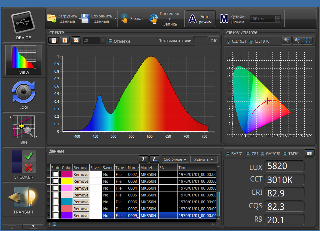The height and width of the screenshot is (231, 320).
Task: Open the Состояние dropdown
Action: tap(175, 159)
